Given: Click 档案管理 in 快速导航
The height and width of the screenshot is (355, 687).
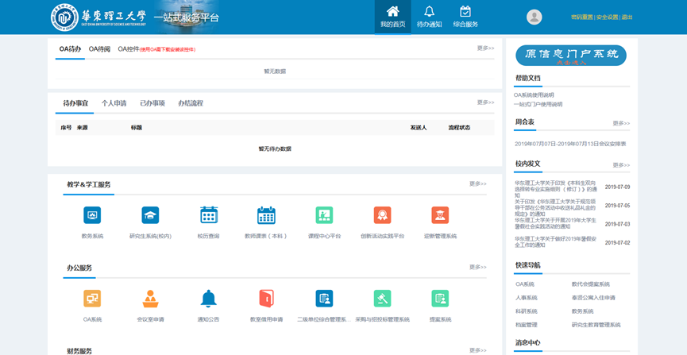Looking at the screenshot, I should coord(527,325).
